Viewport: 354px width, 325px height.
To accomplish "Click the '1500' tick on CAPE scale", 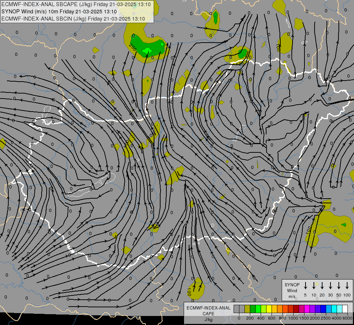I will 304,318.
